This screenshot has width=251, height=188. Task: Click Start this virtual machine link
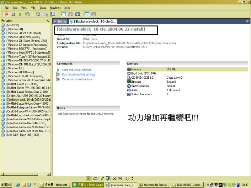[x=77, y=70]
